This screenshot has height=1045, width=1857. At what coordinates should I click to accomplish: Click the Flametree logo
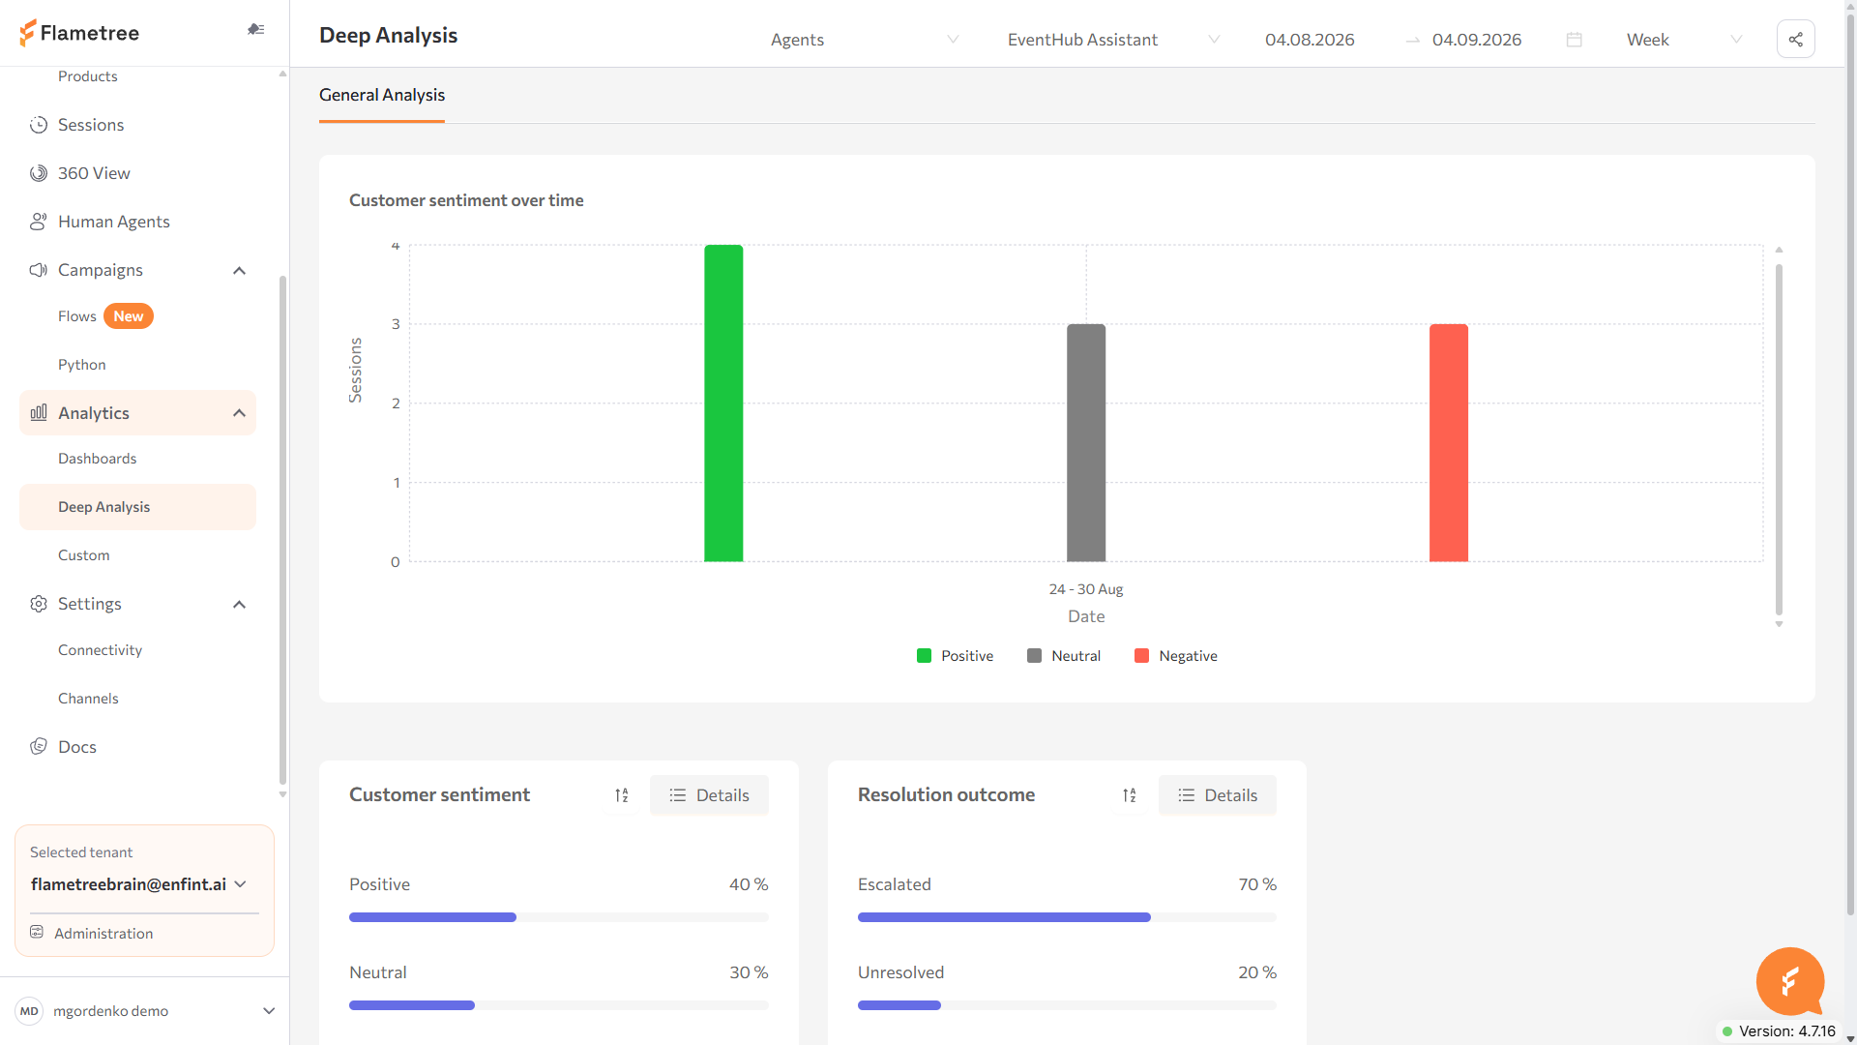click(79, 33)
